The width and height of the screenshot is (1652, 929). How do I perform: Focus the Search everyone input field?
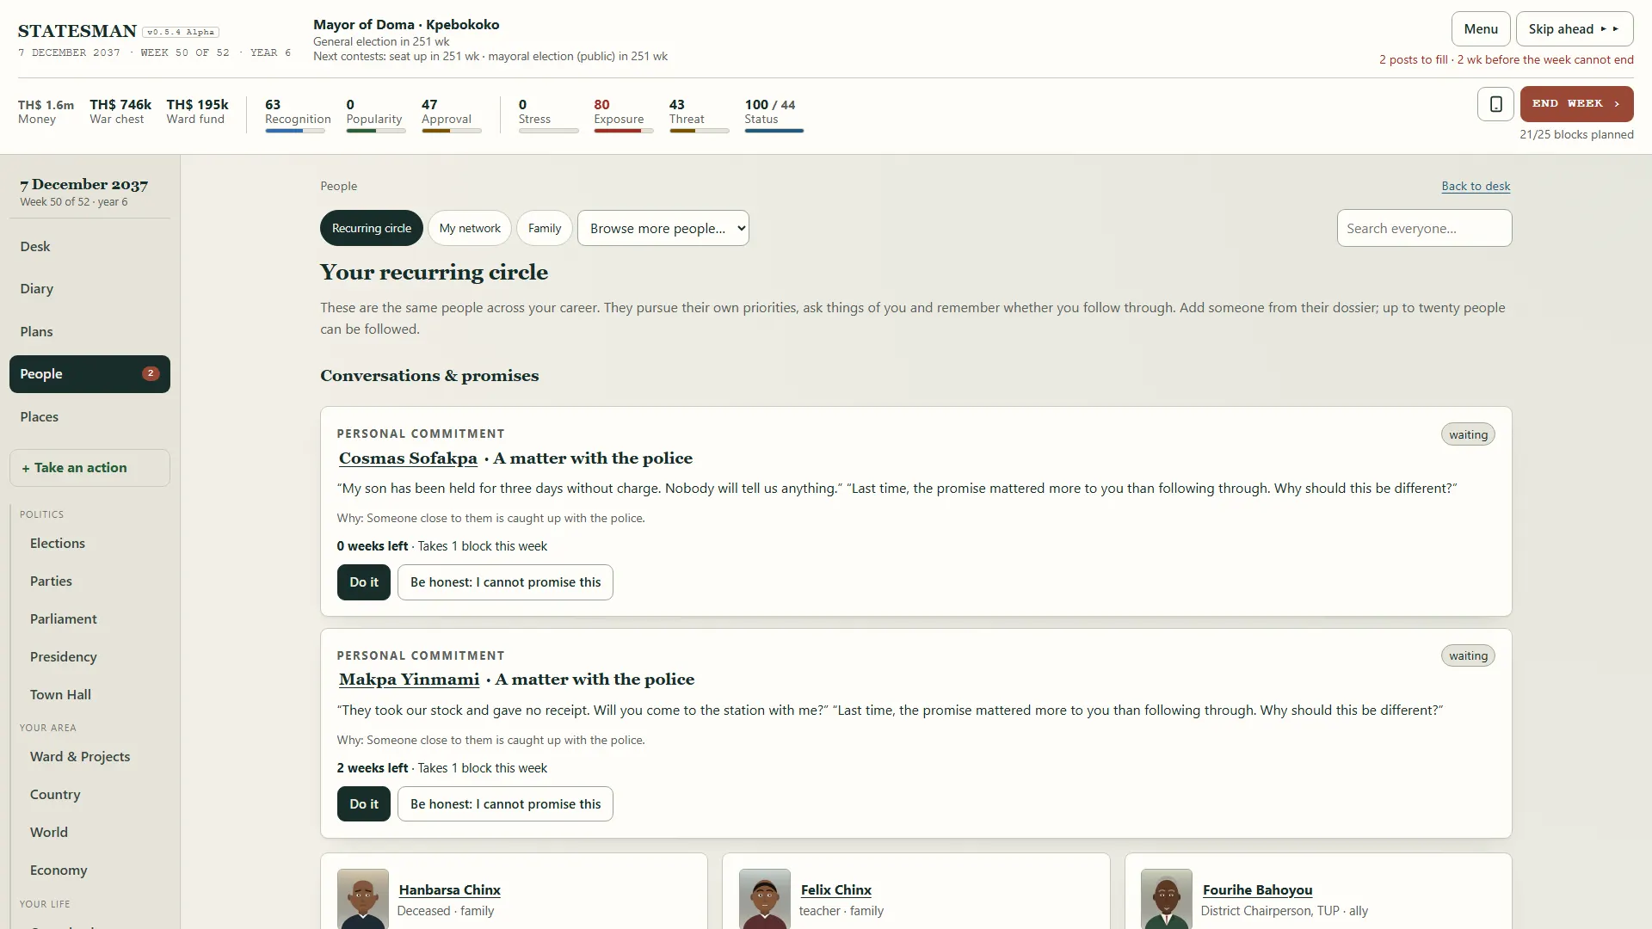click(1424, 228)
